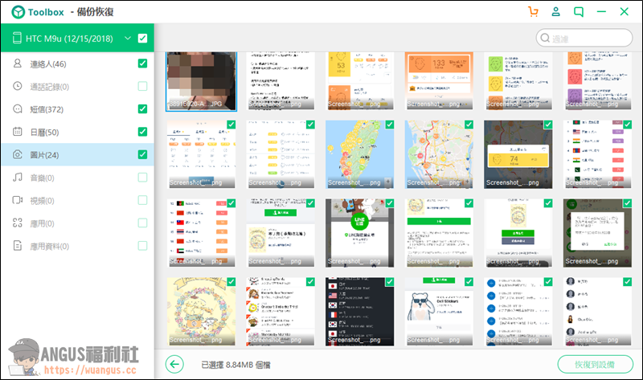643x380 pixels.
Task: Select the 應用資料(0) category
Action: click(x=77, y=246)
